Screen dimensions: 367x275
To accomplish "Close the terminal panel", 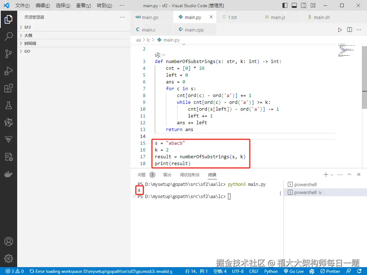I will (x=358, y=174).
